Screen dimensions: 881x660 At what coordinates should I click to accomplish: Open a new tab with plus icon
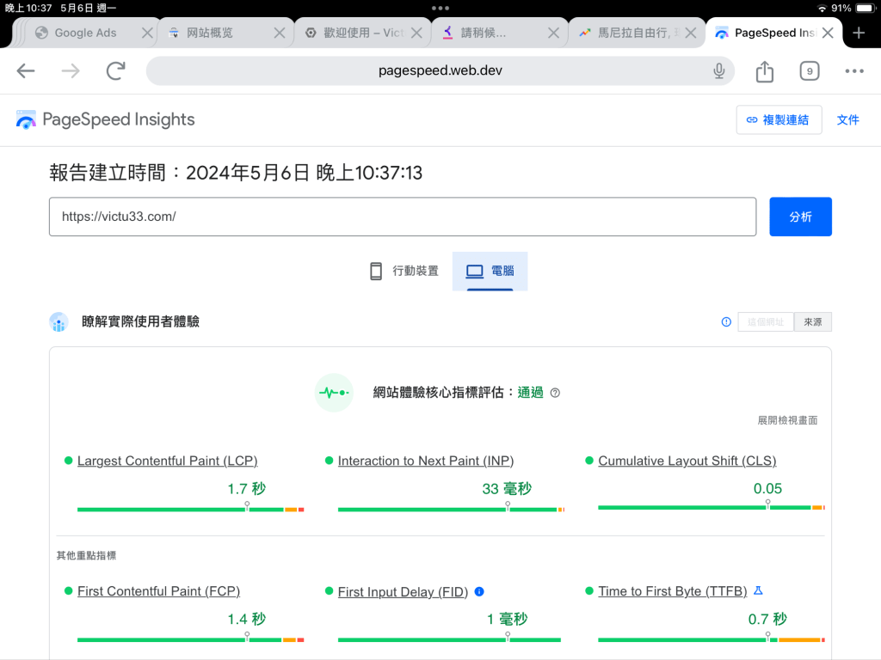tap(858, 33)
